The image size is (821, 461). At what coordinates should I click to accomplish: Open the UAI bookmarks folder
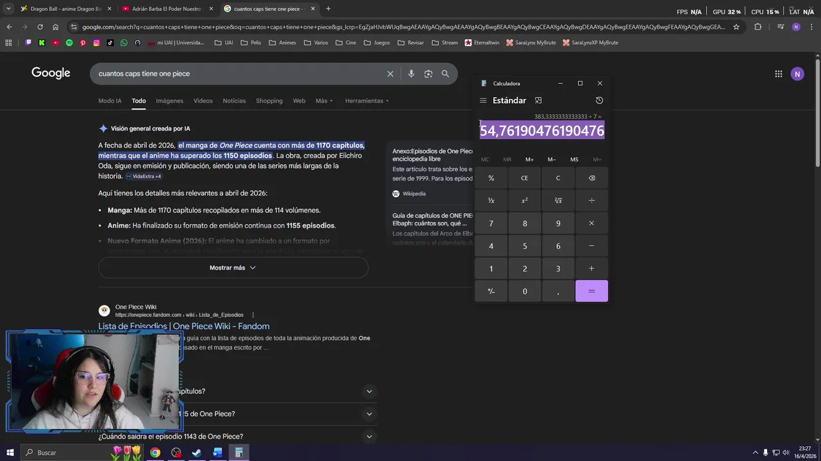[x=224, y=43]
